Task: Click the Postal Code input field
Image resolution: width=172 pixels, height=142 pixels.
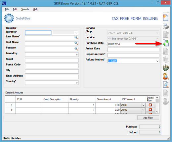Action: tap(52, 66)
